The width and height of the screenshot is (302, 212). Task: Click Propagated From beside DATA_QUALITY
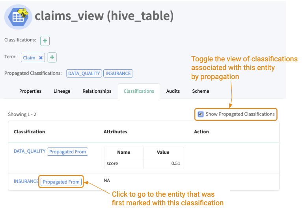(x=67, y=151)
